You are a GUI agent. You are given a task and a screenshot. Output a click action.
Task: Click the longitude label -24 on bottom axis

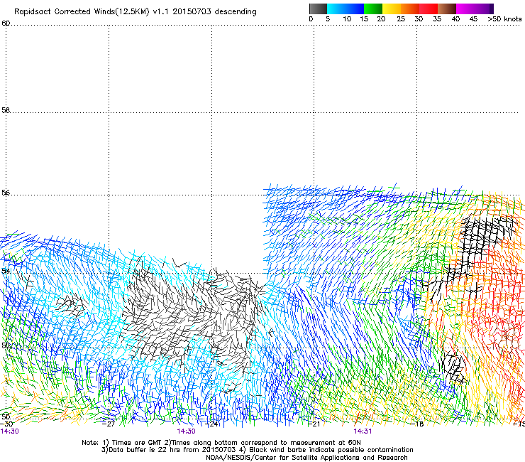coord(211,424)
